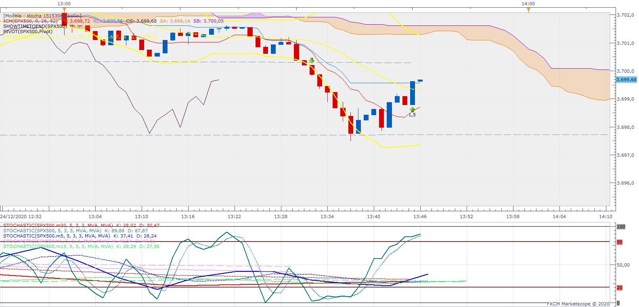Image resolution: width=639 pixels, height=307 pixels.
Task: Select the 'Modele : stocha' template label
Action: pos(42,16)
